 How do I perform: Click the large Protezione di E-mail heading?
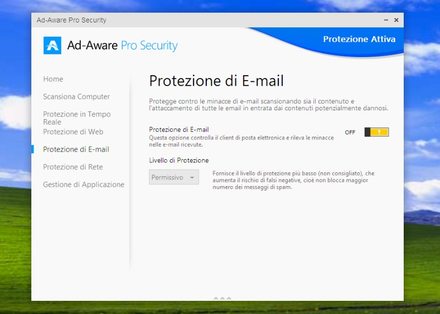click(216, 81)
